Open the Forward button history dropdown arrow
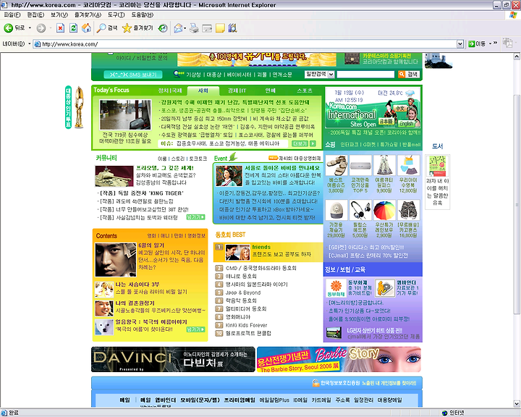This screenshot has height=417, width=521. [50, 28]
